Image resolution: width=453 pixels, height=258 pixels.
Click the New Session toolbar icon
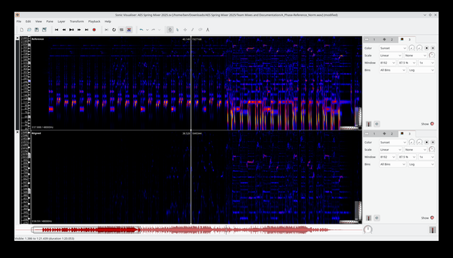pyautogui.click(x=21, y=30)
